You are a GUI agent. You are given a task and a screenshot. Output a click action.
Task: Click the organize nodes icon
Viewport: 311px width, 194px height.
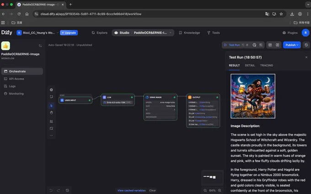tap(51, 121)
